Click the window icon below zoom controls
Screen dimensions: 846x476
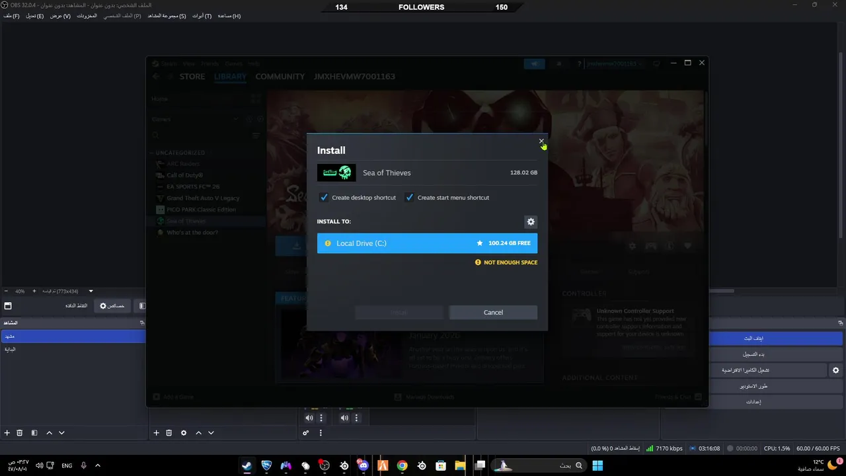8,306
